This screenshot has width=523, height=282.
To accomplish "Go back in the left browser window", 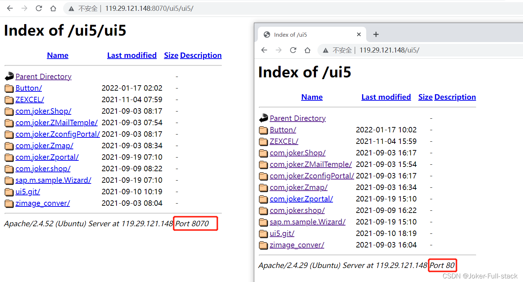I will click(x=10, y=8).
